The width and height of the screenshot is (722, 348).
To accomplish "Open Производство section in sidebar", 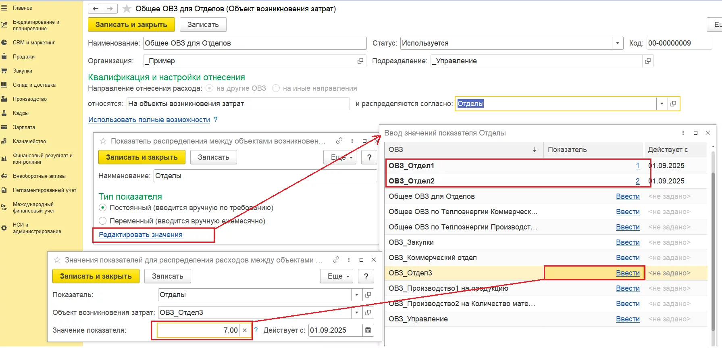I will [29, 99].
